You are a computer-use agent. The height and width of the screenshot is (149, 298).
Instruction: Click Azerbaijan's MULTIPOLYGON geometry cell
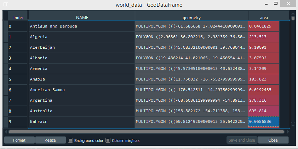[191, 47]
